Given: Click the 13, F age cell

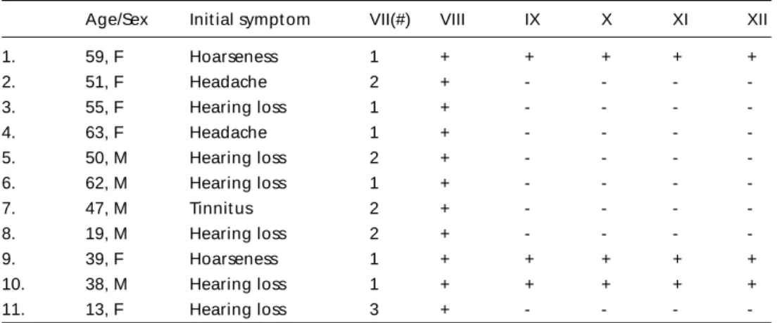Looking at the screenshot, I should click(104, 310).
